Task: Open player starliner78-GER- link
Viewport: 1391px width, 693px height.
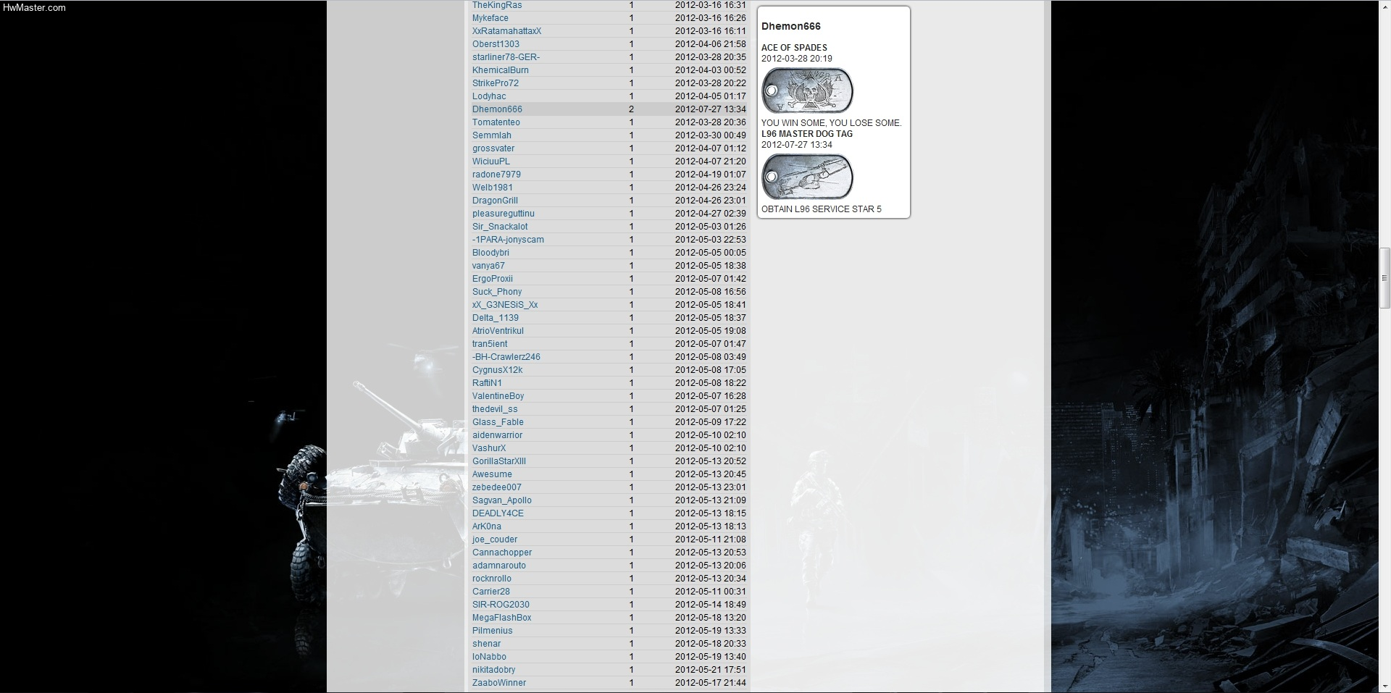Action: (x=506, y=57)
